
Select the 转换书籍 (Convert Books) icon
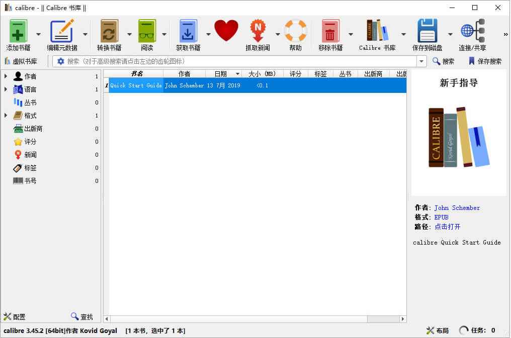click(109, 31)
